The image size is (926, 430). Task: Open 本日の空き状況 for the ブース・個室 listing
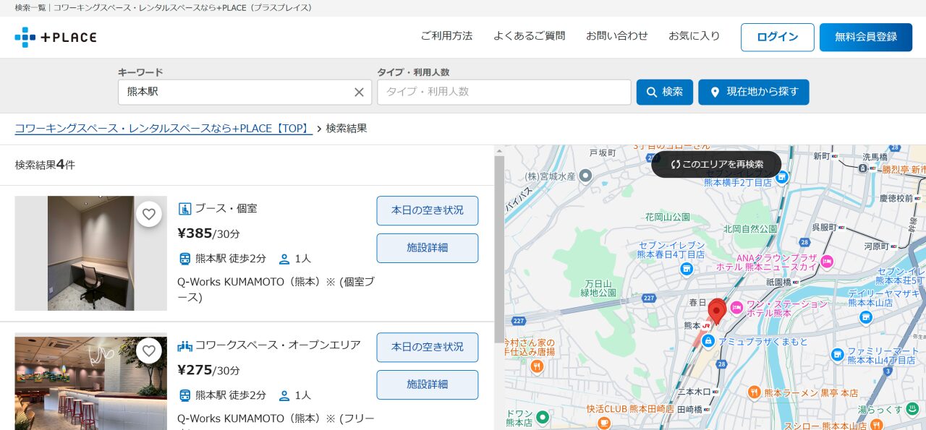click(428, 211)
